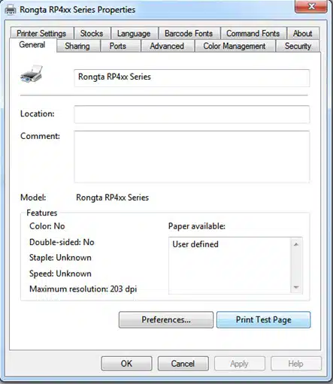The height and width of the screenshot is (384, 333).
Task: Open the About tab
Action: tap(303, 33)
